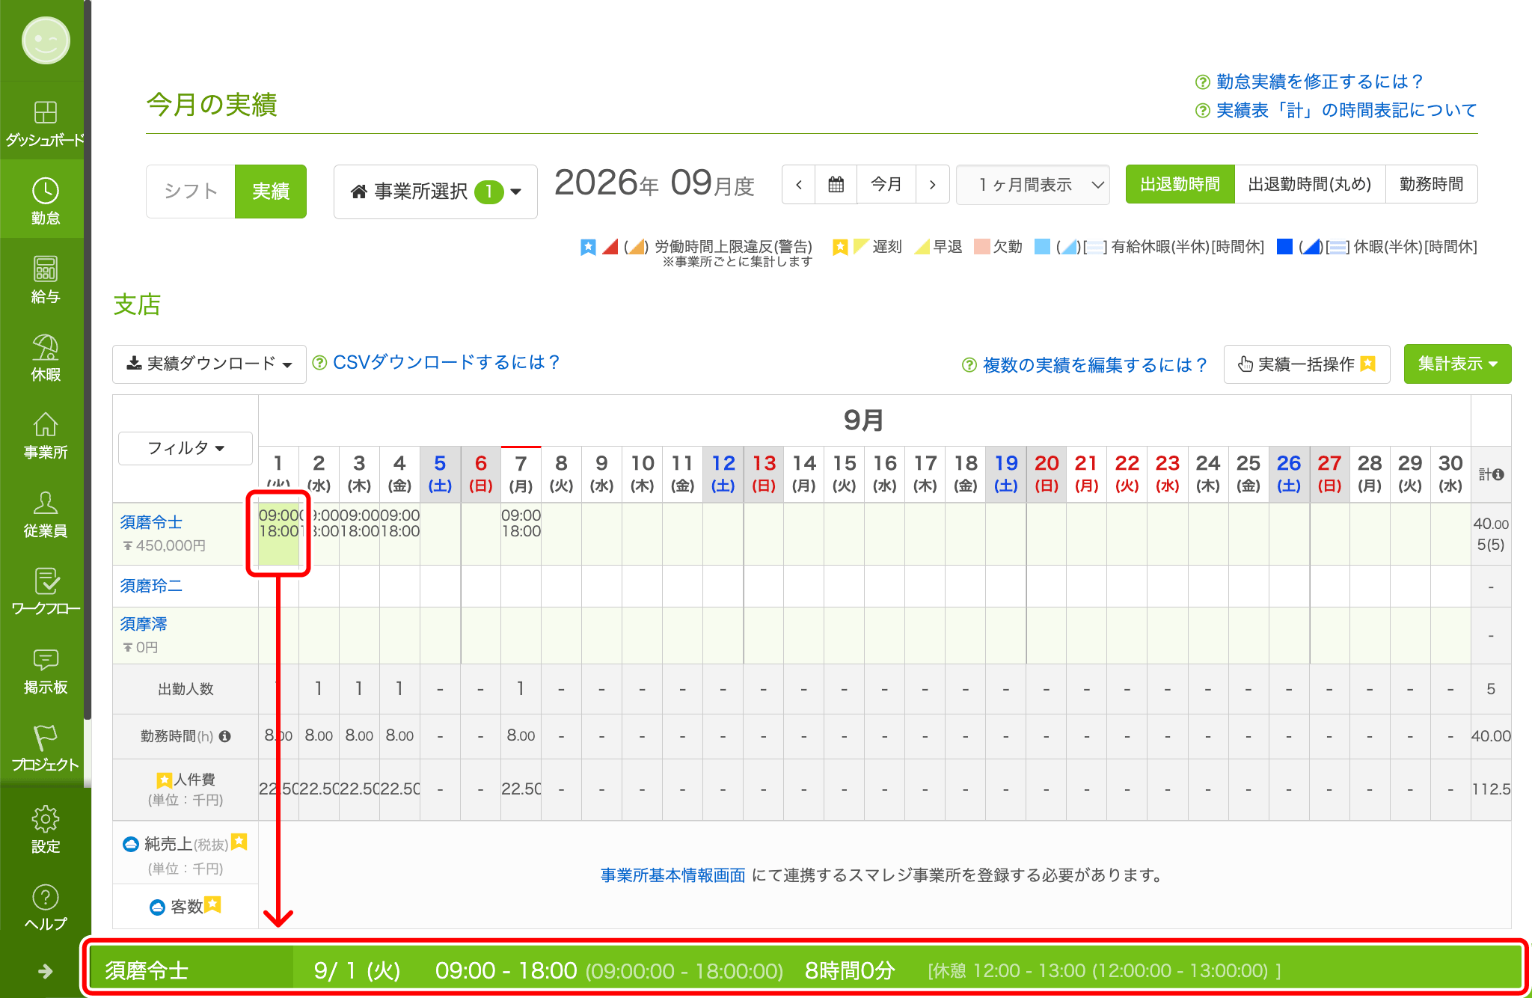1532x998 pixels.
Task: Open the 1ヶ月間表示 period dropdown
Action: click(1033, 184)
